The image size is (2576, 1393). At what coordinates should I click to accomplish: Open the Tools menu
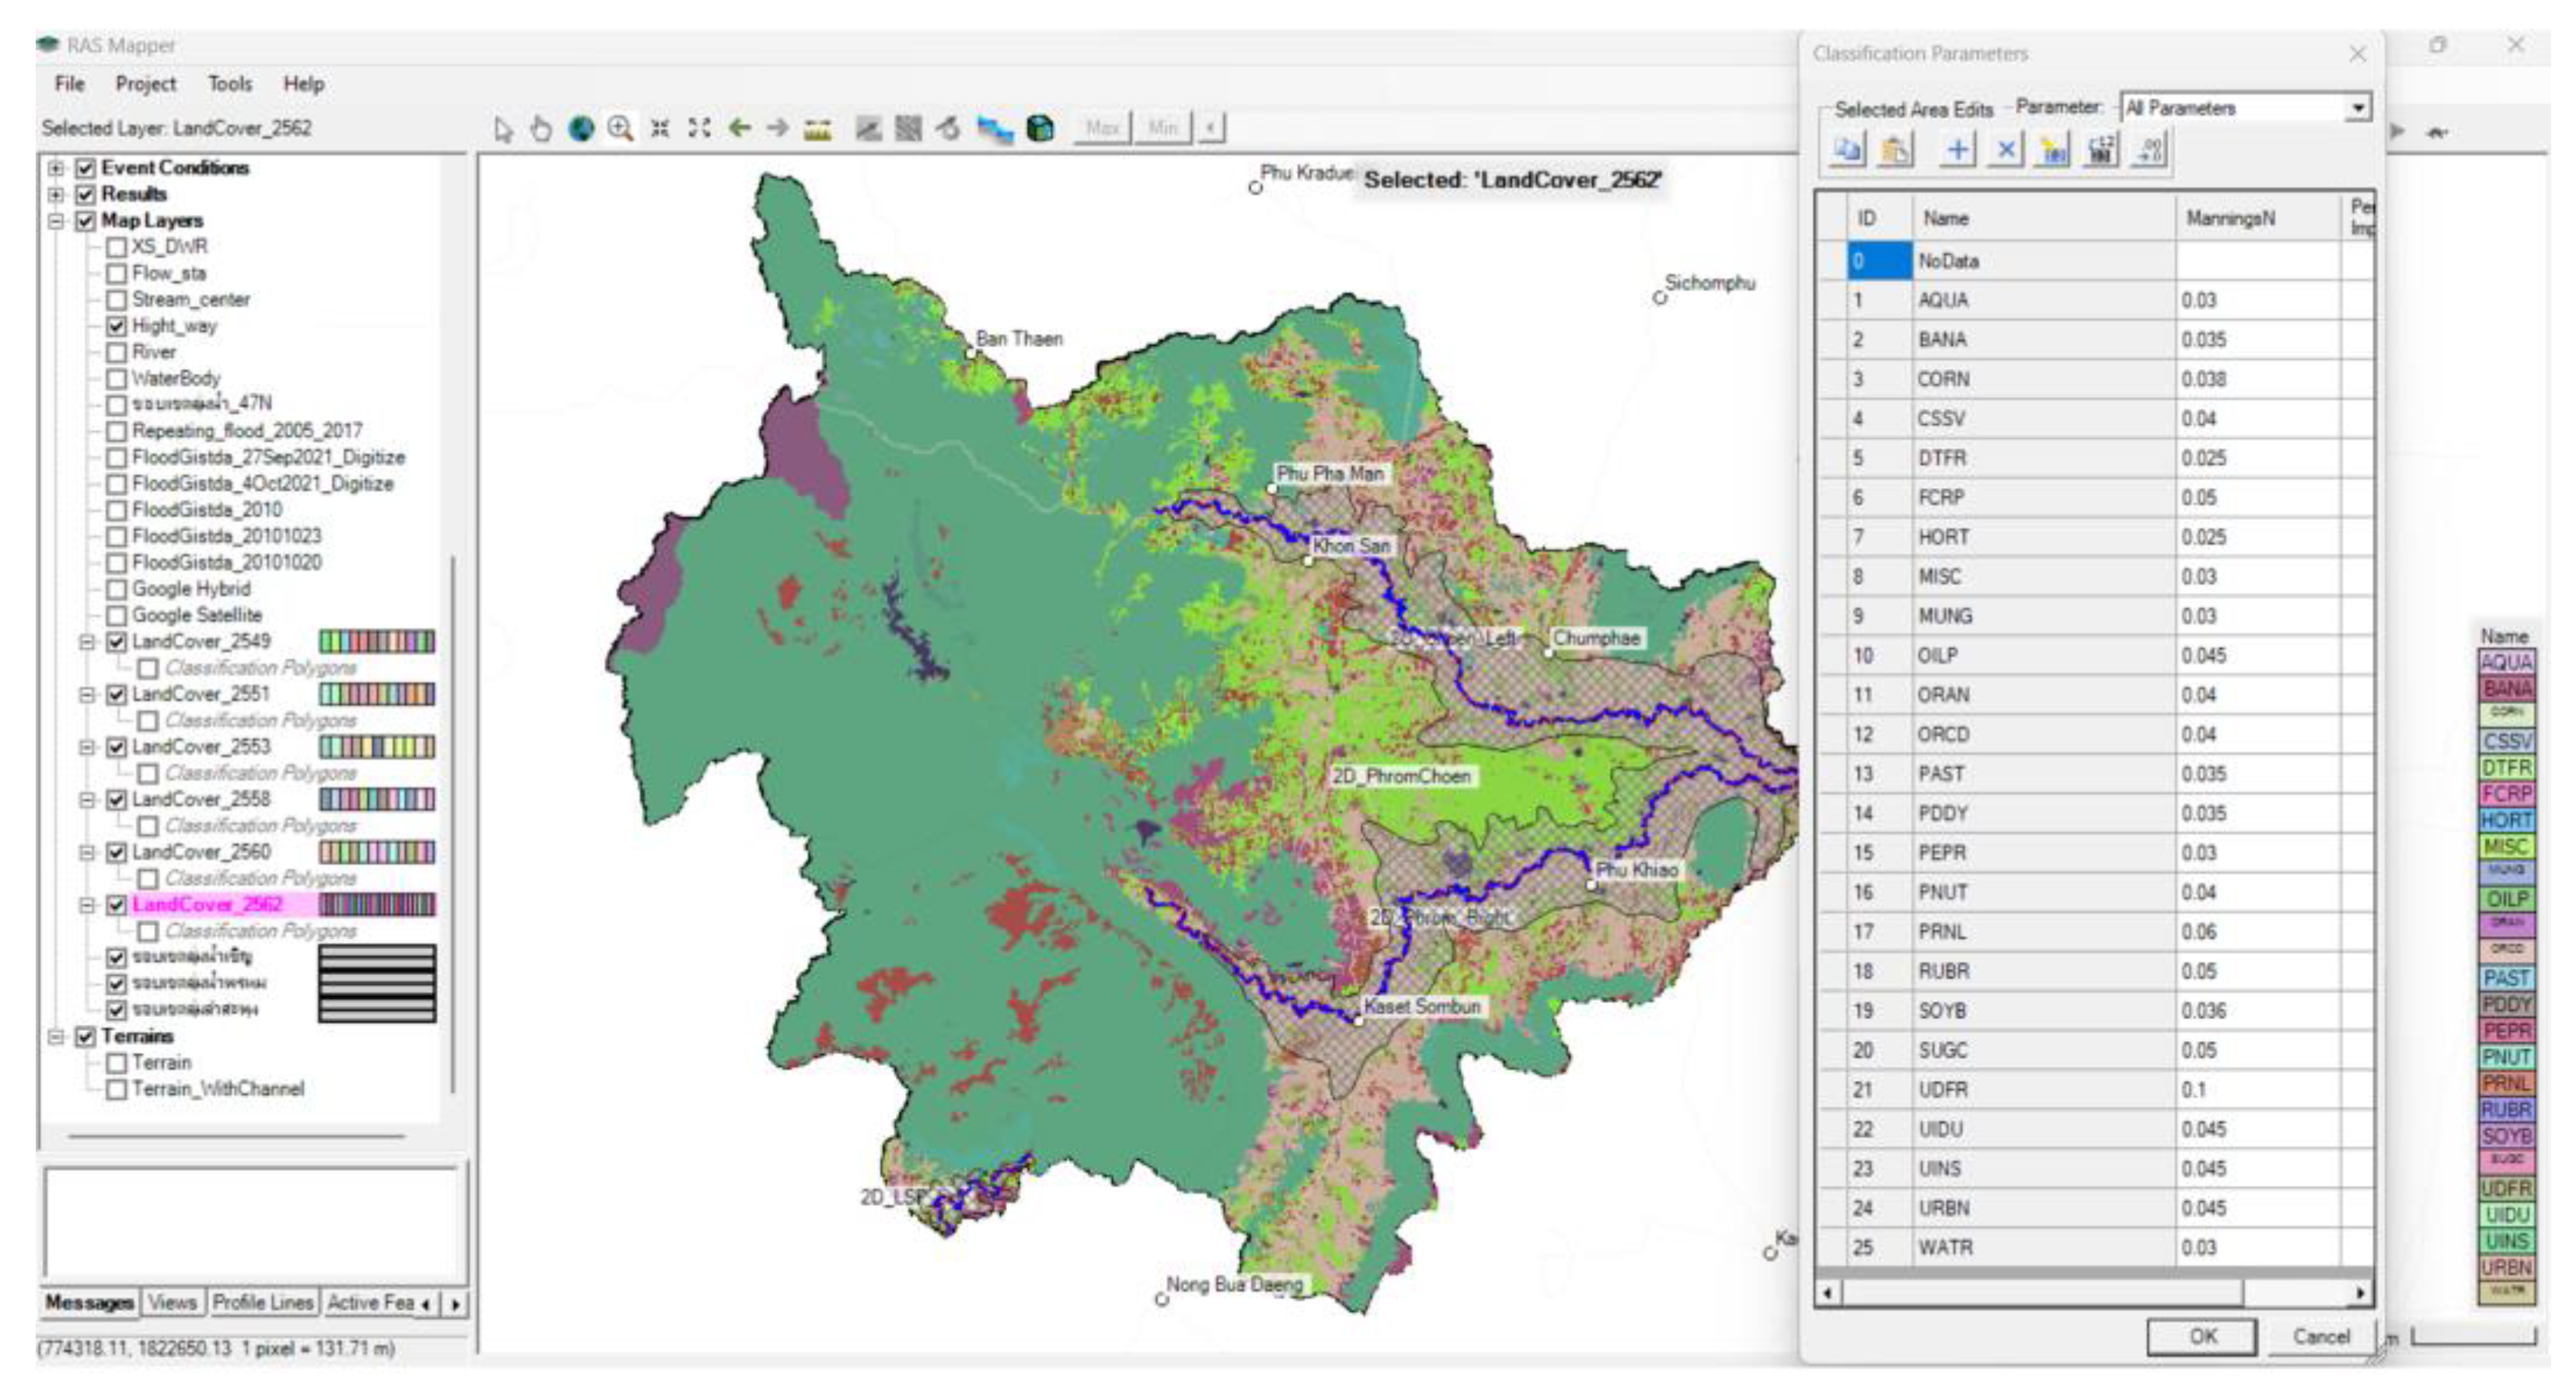coord(230,84)
